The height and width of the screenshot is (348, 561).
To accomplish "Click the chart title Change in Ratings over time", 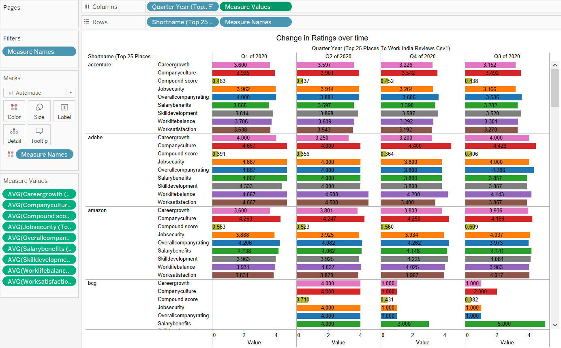I will [322, 38].
